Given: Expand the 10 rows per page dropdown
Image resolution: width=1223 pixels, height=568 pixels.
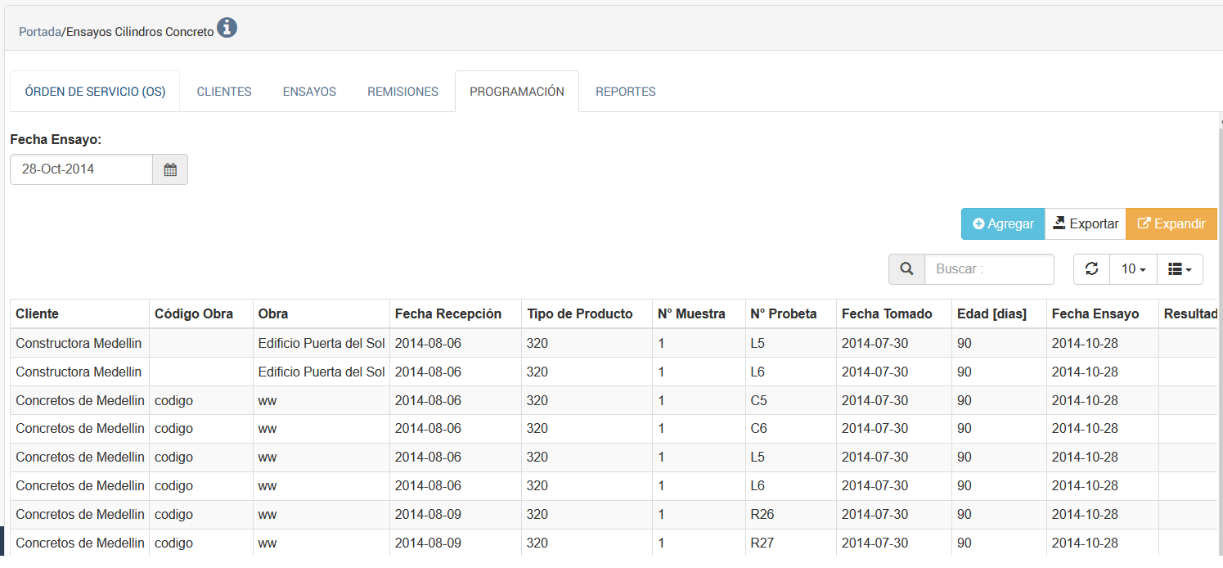Looking at the screenshot, I should coord(1133,268).
